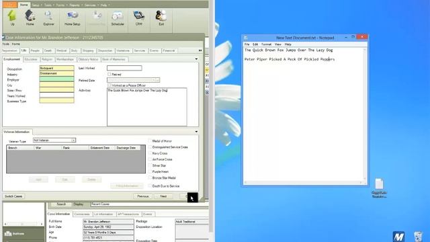This screenshot has width=430, height=242.
Task: Click the Case Information window title icon
Action: click(3, 38)
